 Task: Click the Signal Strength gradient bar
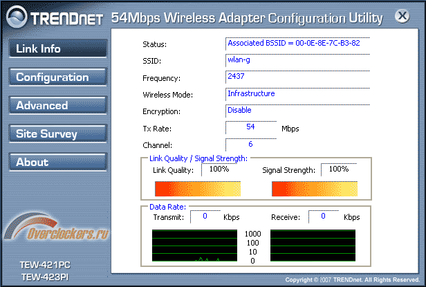tap(315, 189)
